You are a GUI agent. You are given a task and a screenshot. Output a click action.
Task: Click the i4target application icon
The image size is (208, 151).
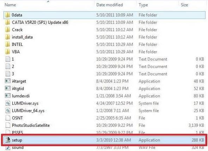coord(8,81)
